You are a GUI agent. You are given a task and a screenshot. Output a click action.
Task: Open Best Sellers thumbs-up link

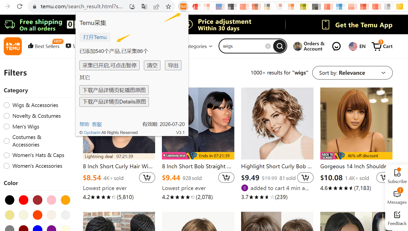pos(44,46)
